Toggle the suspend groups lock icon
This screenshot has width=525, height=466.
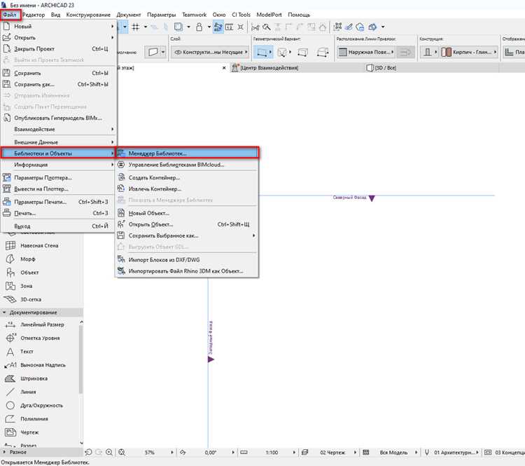click(199, 27)
